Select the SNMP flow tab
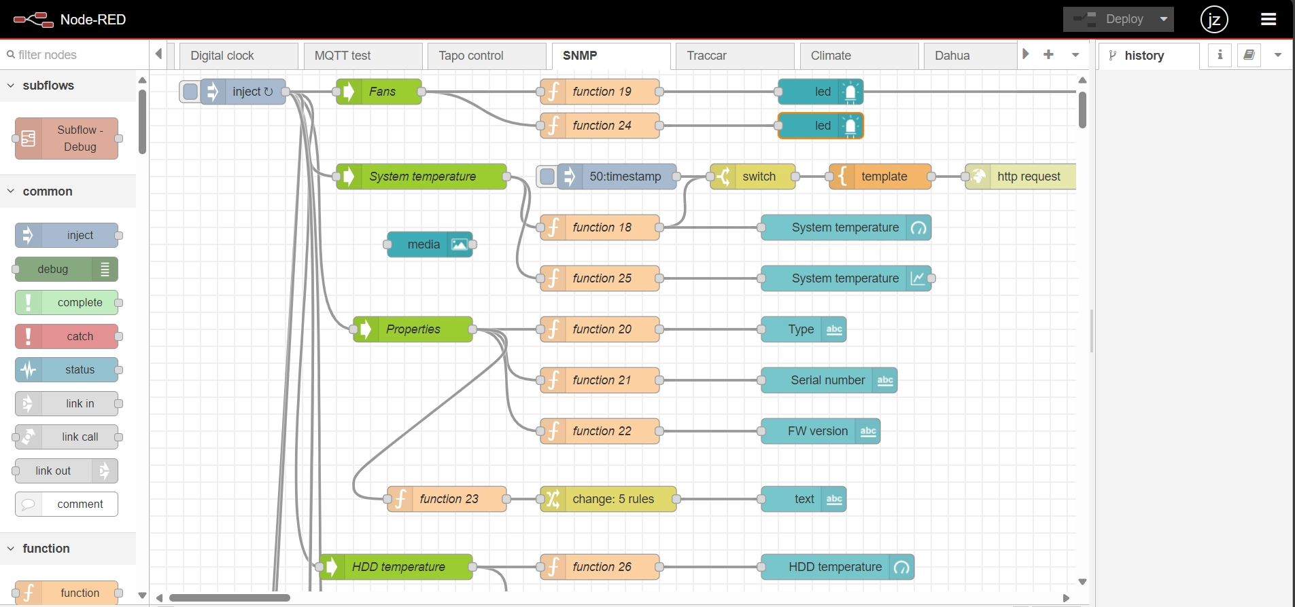Image resolution: width=1295 pixels, height=607 pixels. pyautogui.click(x=611, y=56)
